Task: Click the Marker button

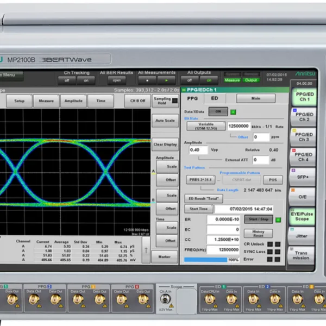Action: click(165, 257)
